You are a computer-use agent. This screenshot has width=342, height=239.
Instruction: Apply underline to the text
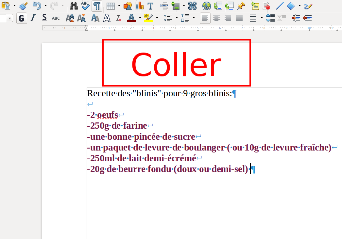coord(44,18)
